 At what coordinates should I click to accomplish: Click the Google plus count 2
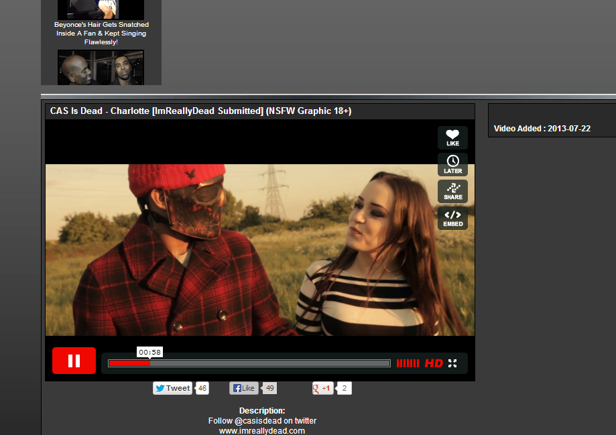(344, 388)
